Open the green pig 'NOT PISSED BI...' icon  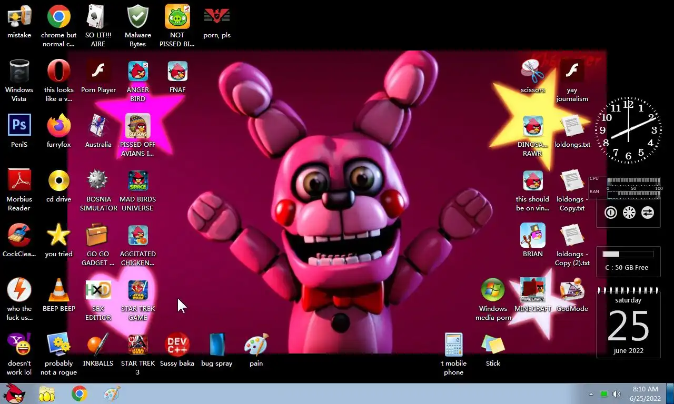pyautogui.click(x=177, y=17)
